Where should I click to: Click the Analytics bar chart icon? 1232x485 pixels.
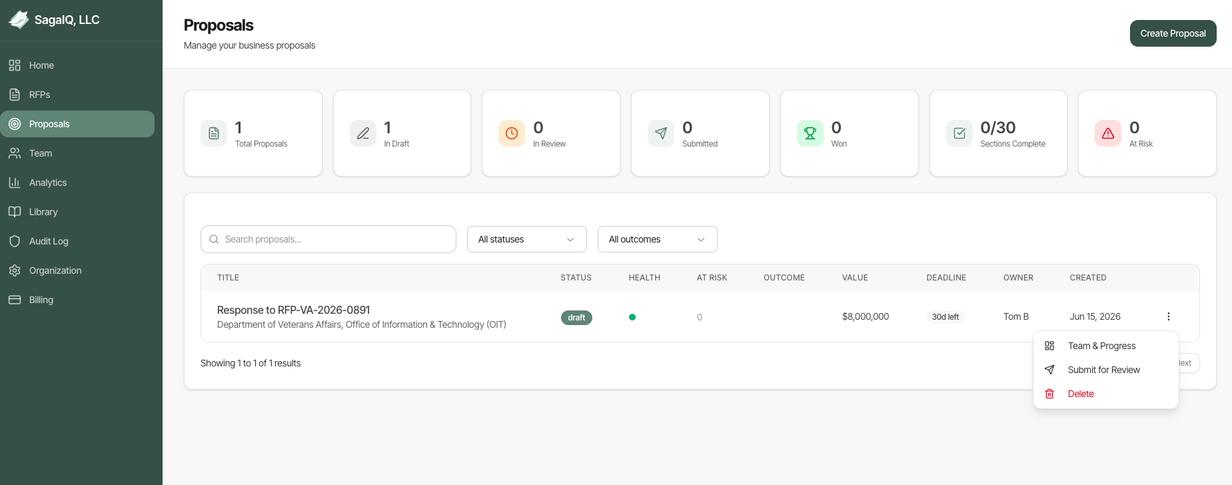click(x=15, y=183)
